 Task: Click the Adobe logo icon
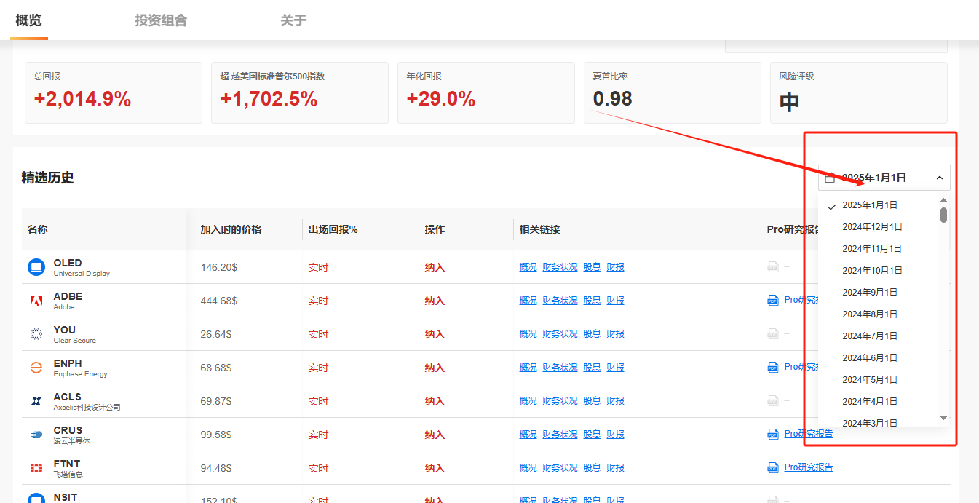36,301
